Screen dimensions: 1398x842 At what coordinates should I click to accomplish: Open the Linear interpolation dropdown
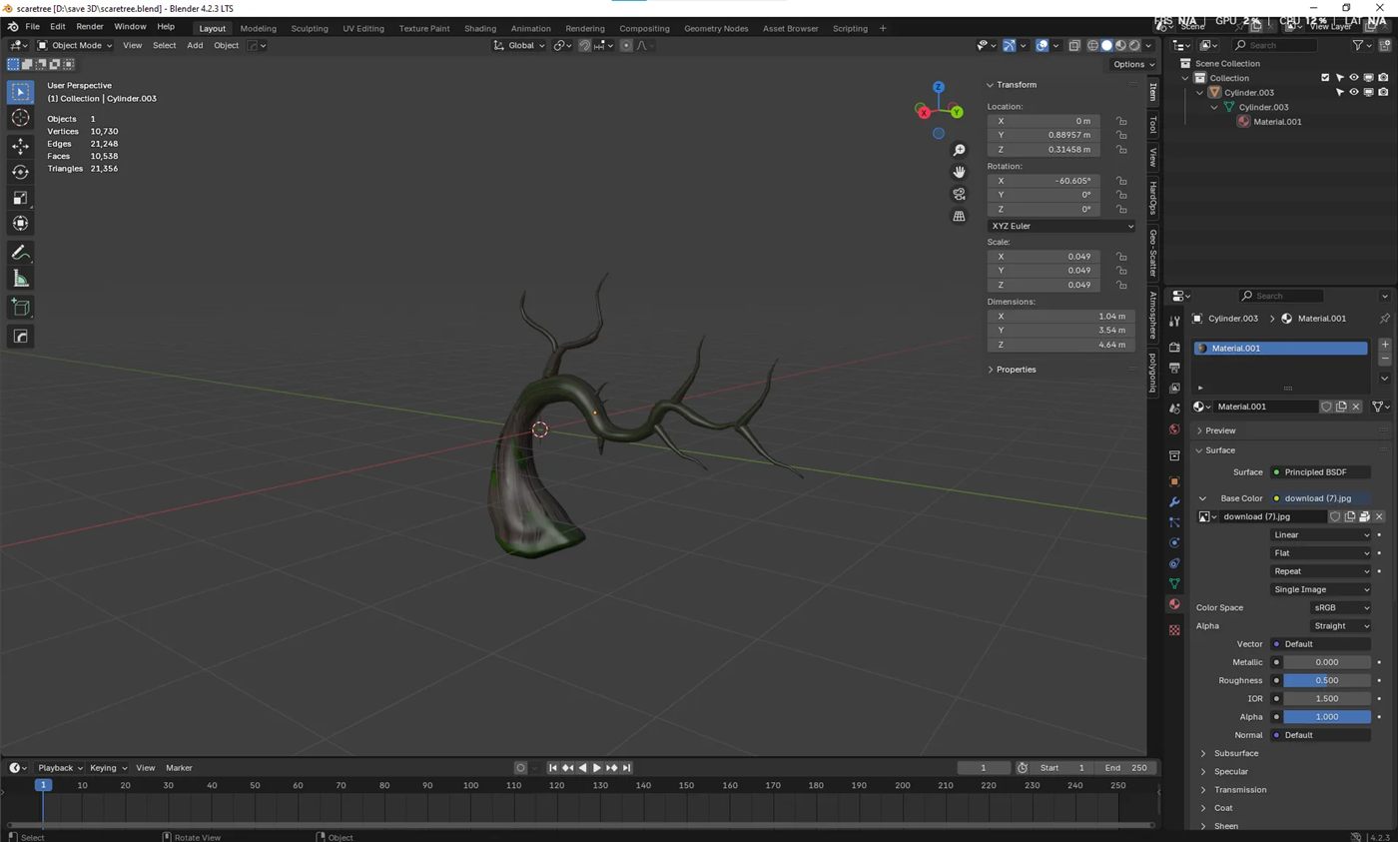click(x=1321, y=535)
